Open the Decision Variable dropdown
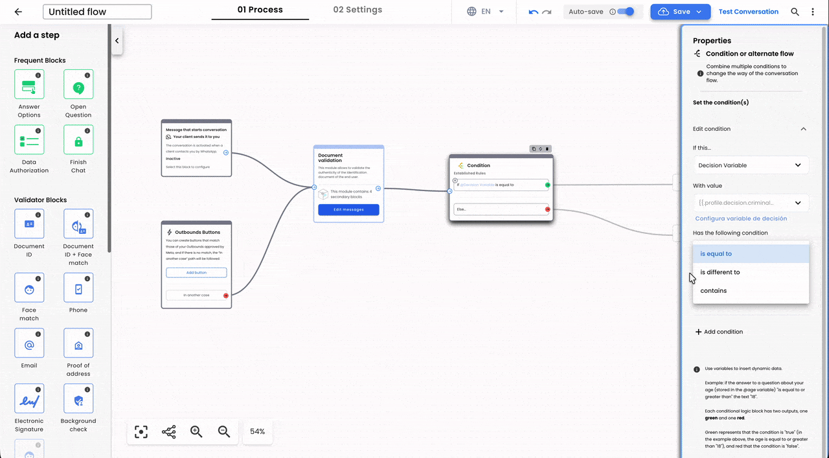The image size is (829, 458). (750, 165)
